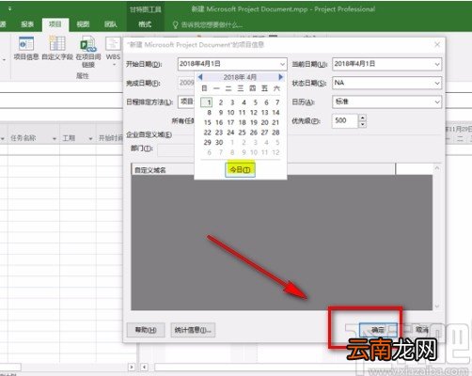
Task: Click the Tell me search box
Action: tap(212, 24)
